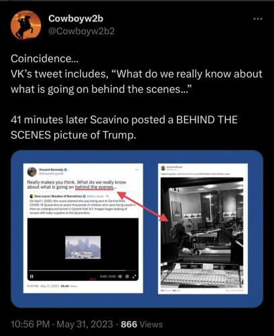274x336 pixels.
Task: Open the embedded video settings gear
Action: tap(127, 276)
